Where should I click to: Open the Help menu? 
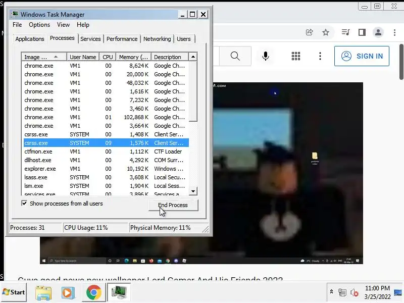point(83,25)
